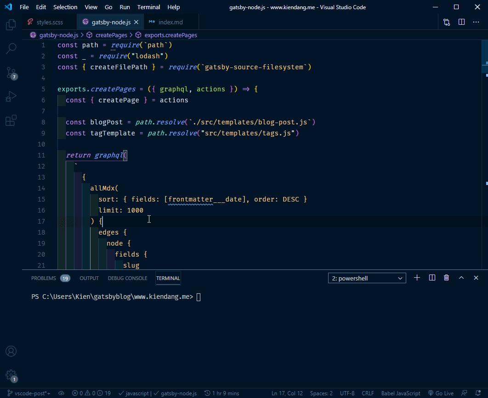Click the '1 hr 9 mins' time tracker

pyautogui.click(x=221, y=393)
